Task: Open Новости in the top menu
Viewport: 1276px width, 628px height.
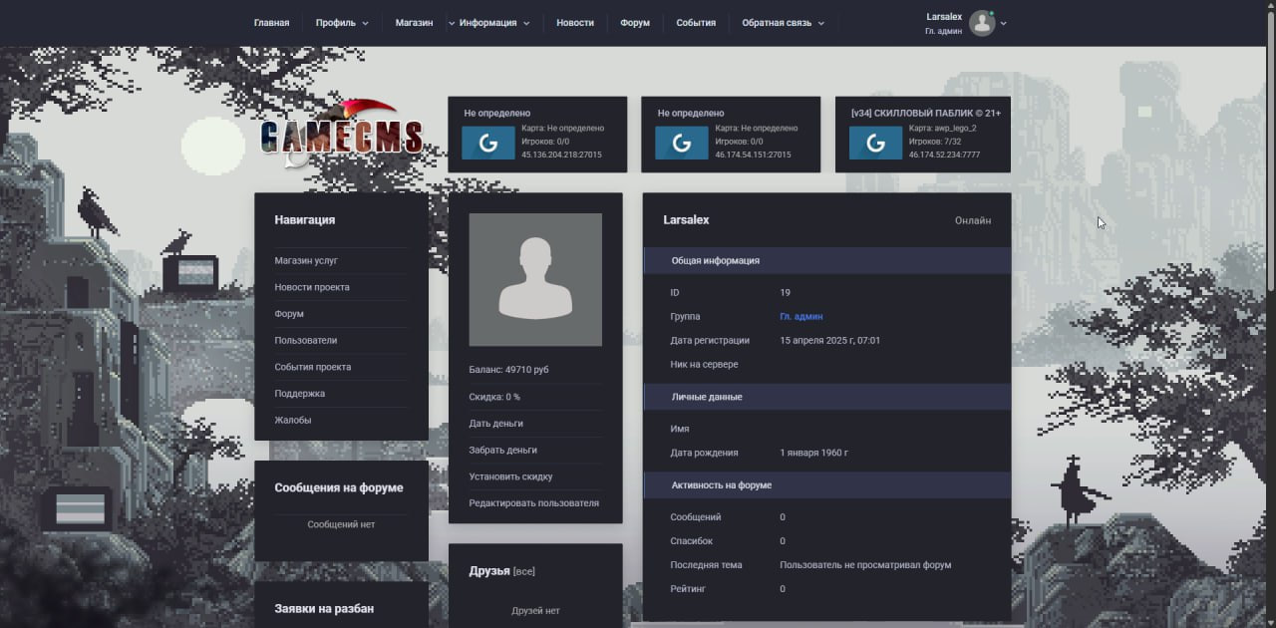Action: click(x=575, y=23)
